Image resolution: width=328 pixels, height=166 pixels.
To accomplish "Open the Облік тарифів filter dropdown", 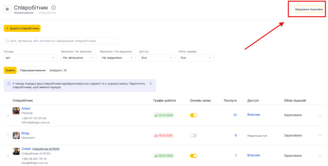I will point(196,58).
